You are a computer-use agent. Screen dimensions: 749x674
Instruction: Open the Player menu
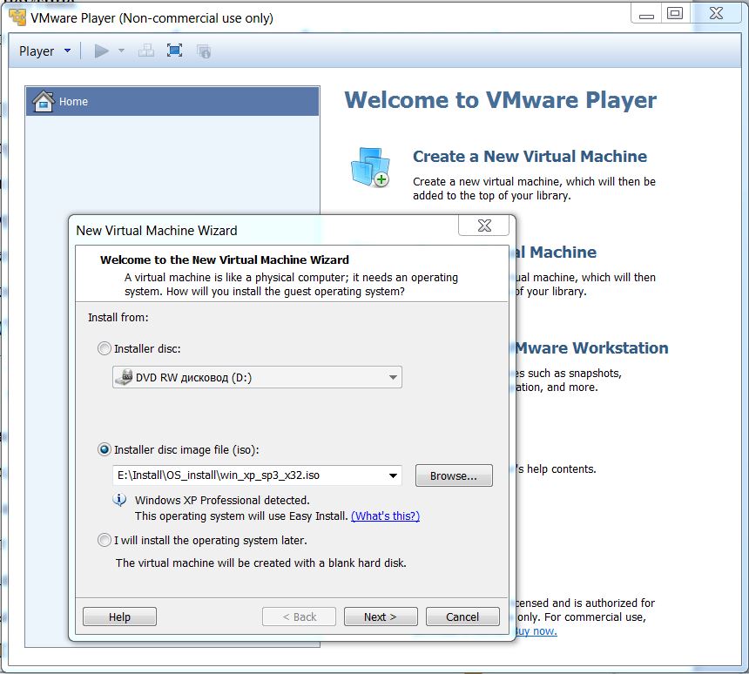pyautogui.click(x=44, y=51)
